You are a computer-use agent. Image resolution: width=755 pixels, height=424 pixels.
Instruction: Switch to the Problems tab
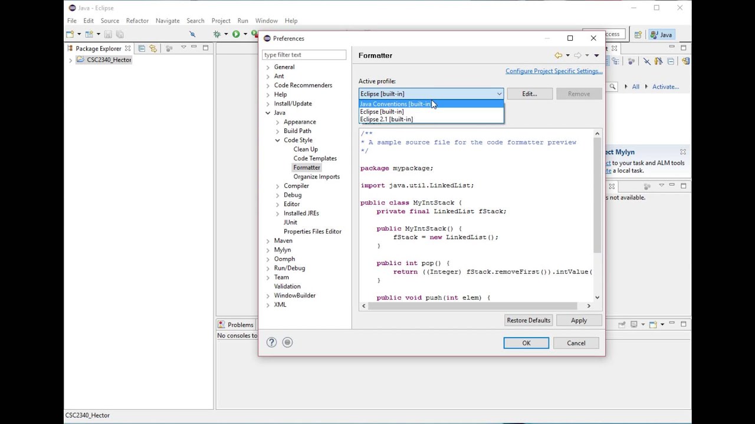pos(235,324)
